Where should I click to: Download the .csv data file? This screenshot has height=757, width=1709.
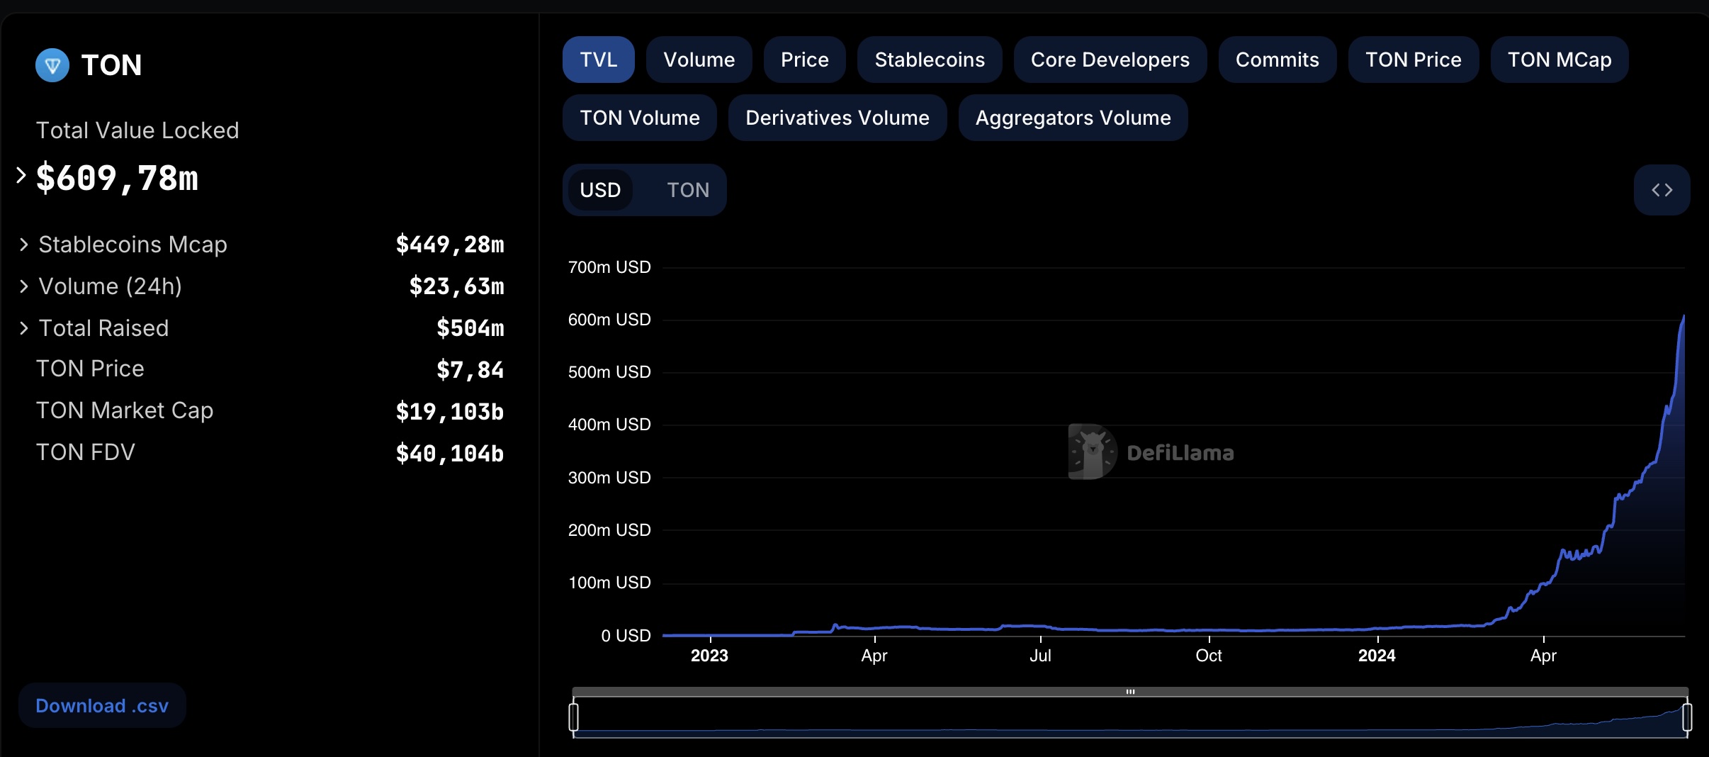pos(102,706)
